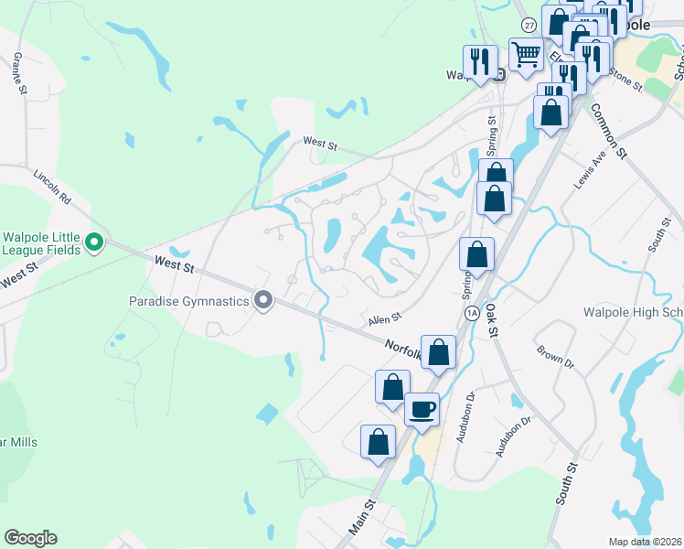
Task: Click the Map data ©2026 attribution
Action: (646, 542)
